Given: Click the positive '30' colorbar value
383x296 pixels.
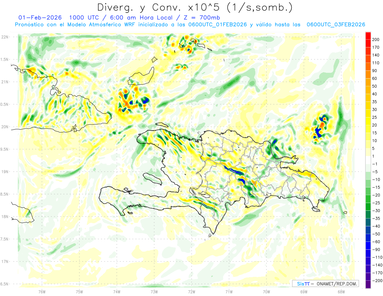Looking at the screenshot, I should click(x=375, y=110).
